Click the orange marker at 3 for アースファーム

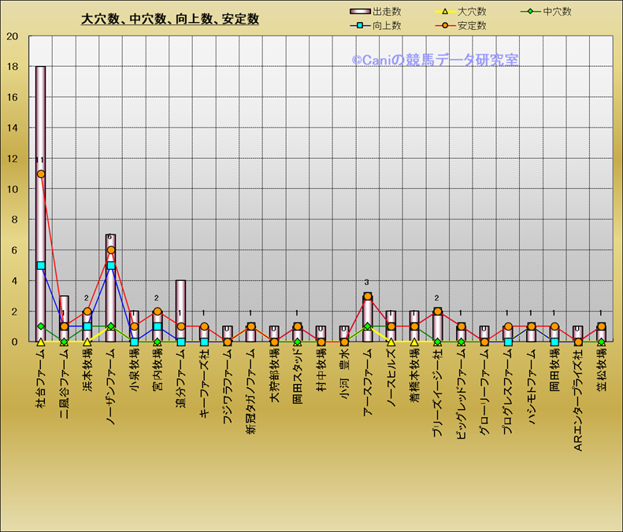click(367, 297)
